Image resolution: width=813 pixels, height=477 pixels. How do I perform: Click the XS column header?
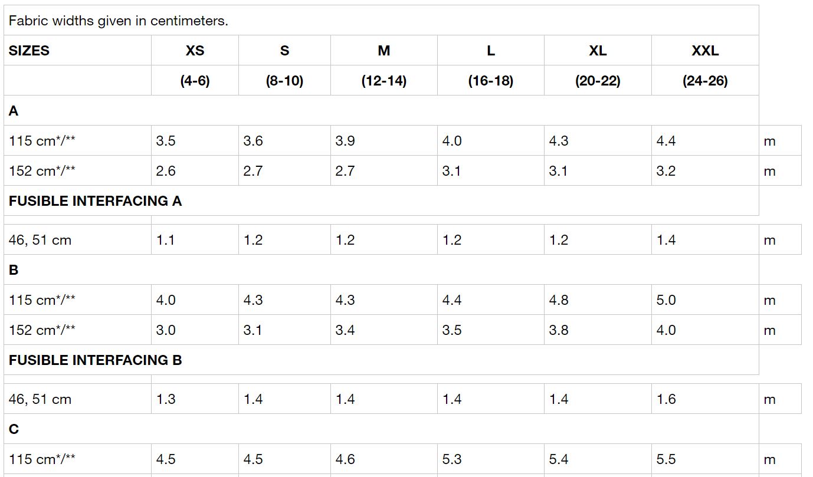tap(195, 51)
